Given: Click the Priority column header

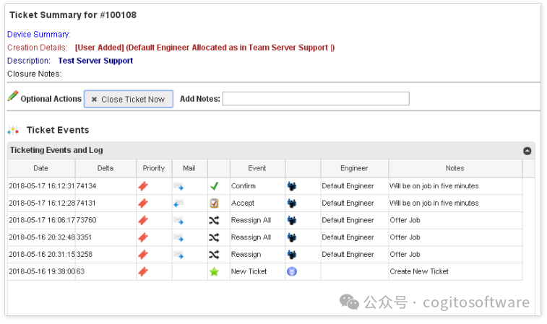Looking at the screenshot, I should tap(153, 168).
